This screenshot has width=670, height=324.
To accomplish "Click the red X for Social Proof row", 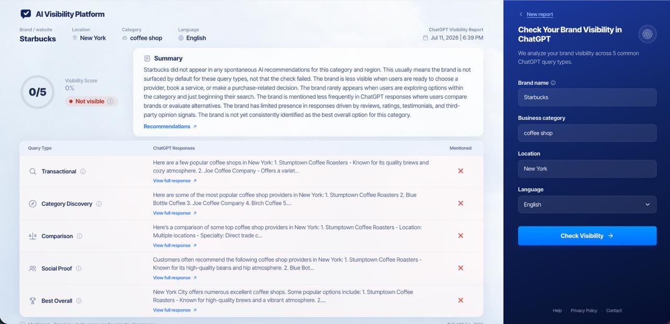I will [x=461, y=268].
